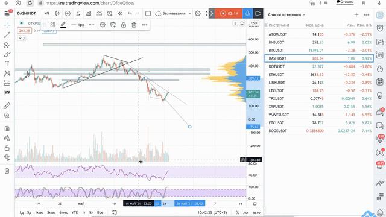The image size is (386, 217).
Task: Start bar replay mode
Action: pyautogui.click(x=120, y=13)
